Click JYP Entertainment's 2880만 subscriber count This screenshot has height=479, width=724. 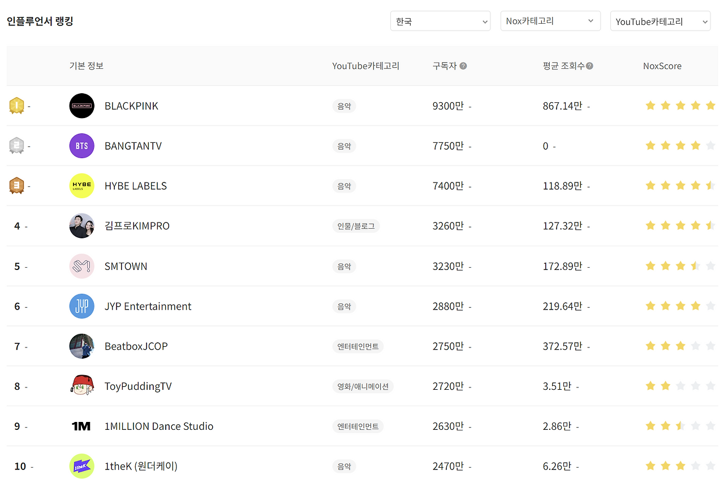448,306
